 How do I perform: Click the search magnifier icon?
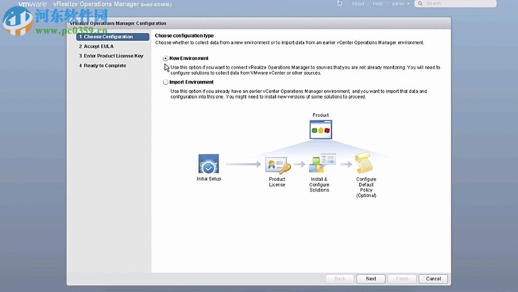420,4
